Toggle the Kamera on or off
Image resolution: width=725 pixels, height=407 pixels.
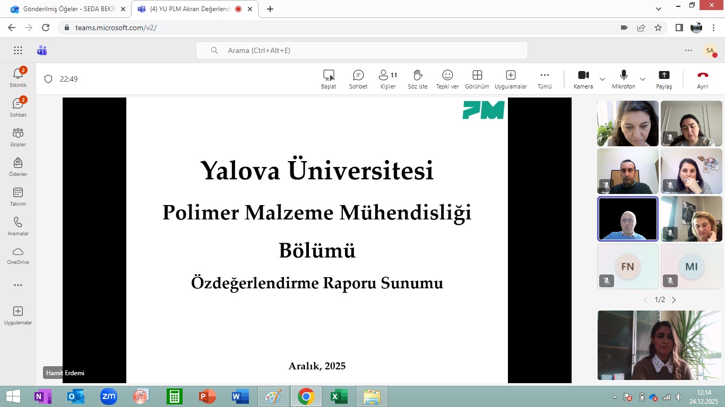pyautogui.click(x=583, y=79)
